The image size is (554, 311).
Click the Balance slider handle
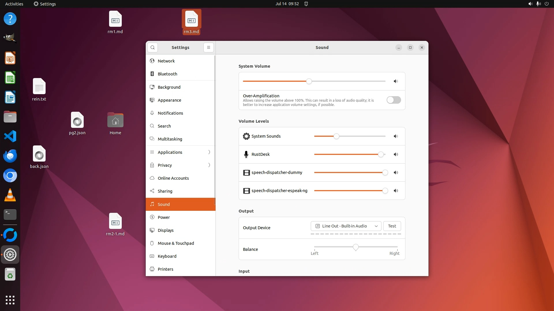pos(355,247)
